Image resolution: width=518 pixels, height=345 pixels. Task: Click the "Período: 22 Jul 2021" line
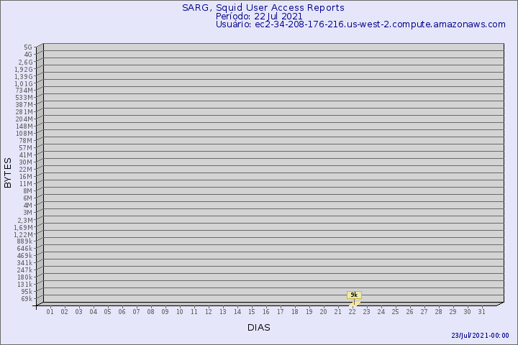pos(259,17)
